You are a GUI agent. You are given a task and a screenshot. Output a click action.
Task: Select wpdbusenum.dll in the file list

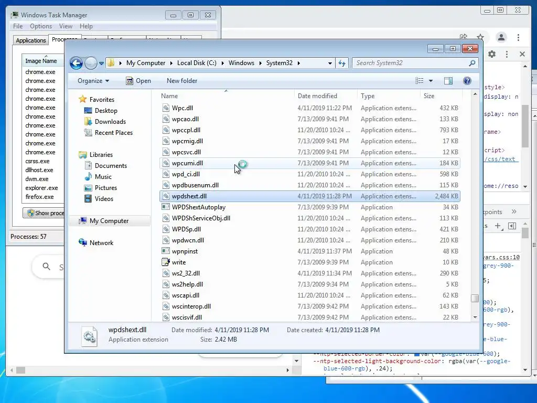click(309, 185)
